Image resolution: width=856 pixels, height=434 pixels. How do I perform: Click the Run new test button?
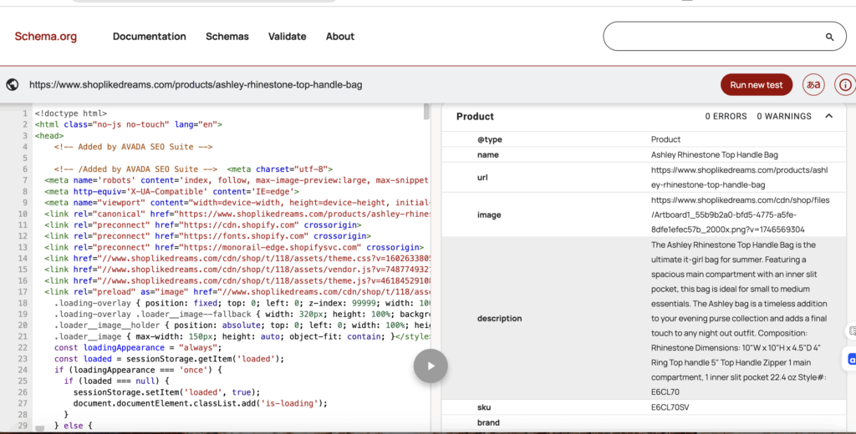click(x=756, y=84)
